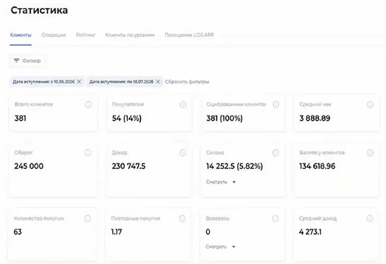
Task: Show info for Повторные покупки card
Action: click(x=182, y=218)
